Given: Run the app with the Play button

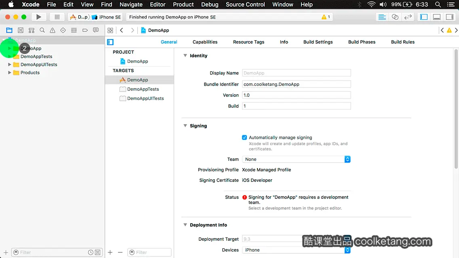Looking at the screenshot, I should pyautogui.click(x=38, y=17).
